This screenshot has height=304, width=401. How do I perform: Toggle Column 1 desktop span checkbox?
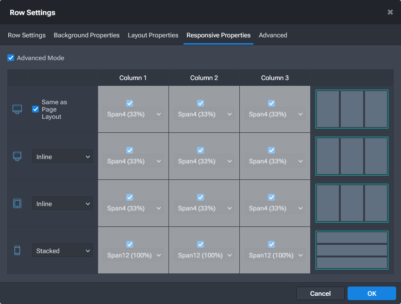(129, 103)
